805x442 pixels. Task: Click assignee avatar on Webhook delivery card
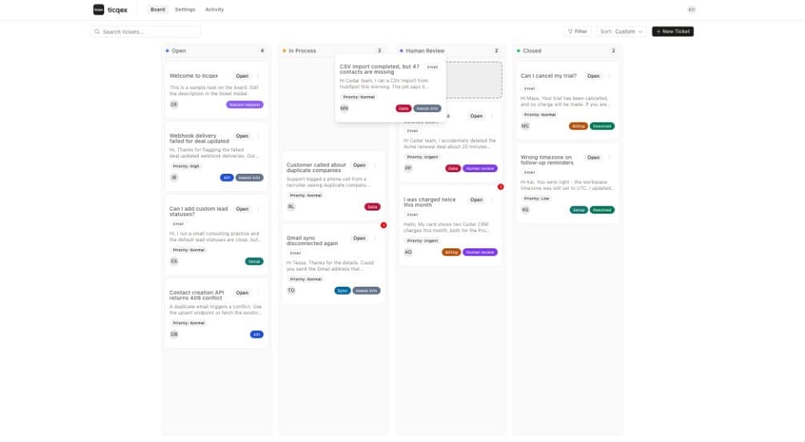pyautogui.click(x=174, y=178)
